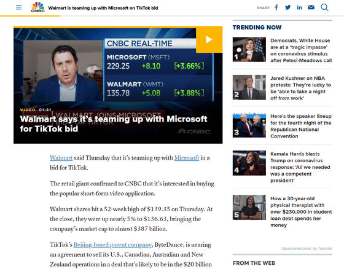Share article via email envelope icon
This screenshot has width=344, height=269.
[x=311, y=7]
